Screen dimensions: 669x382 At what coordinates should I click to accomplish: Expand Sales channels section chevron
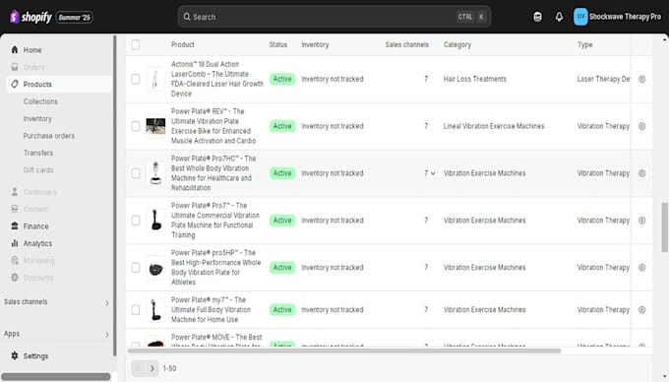pyautogui.click(x=107, y=302)
